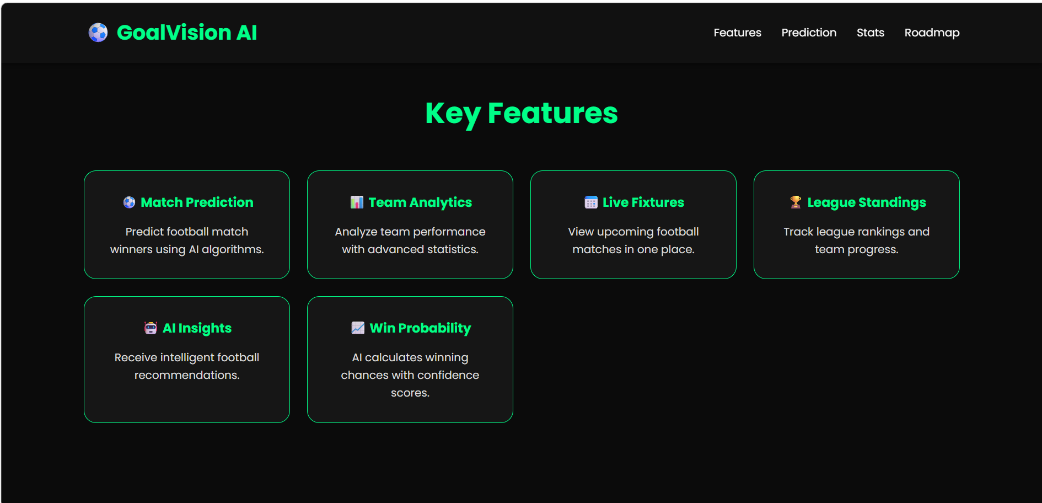
Task: Click the AI Insights robot icon
Action: (x=151, y=328)
